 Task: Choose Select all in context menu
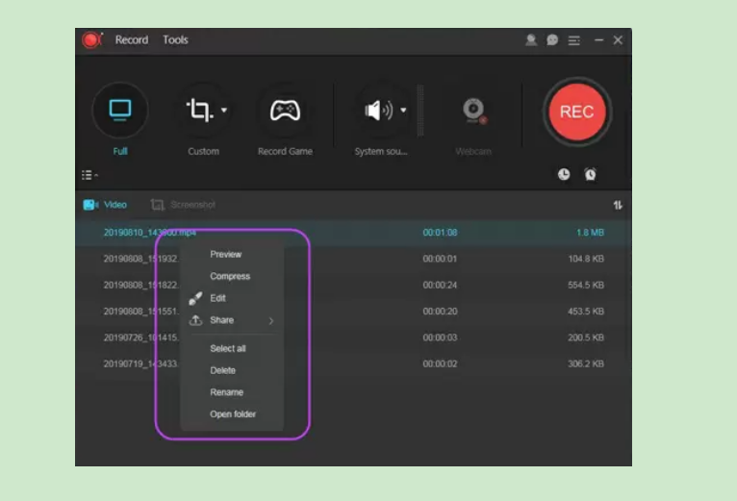coord(228,349)
